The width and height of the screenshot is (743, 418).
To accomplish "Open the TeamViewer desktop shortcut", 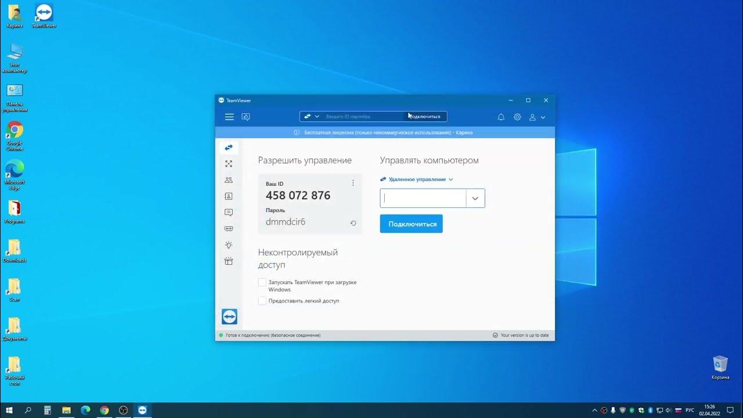I will point(44,16).
